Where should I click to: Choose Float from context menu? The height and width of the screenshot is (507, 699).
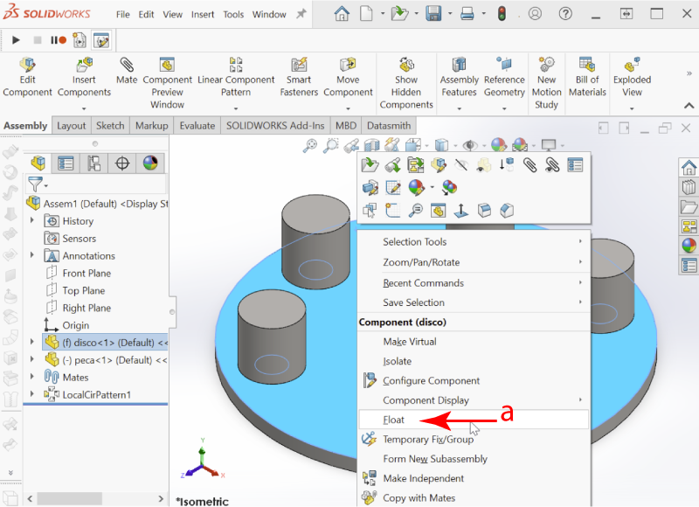474,420
